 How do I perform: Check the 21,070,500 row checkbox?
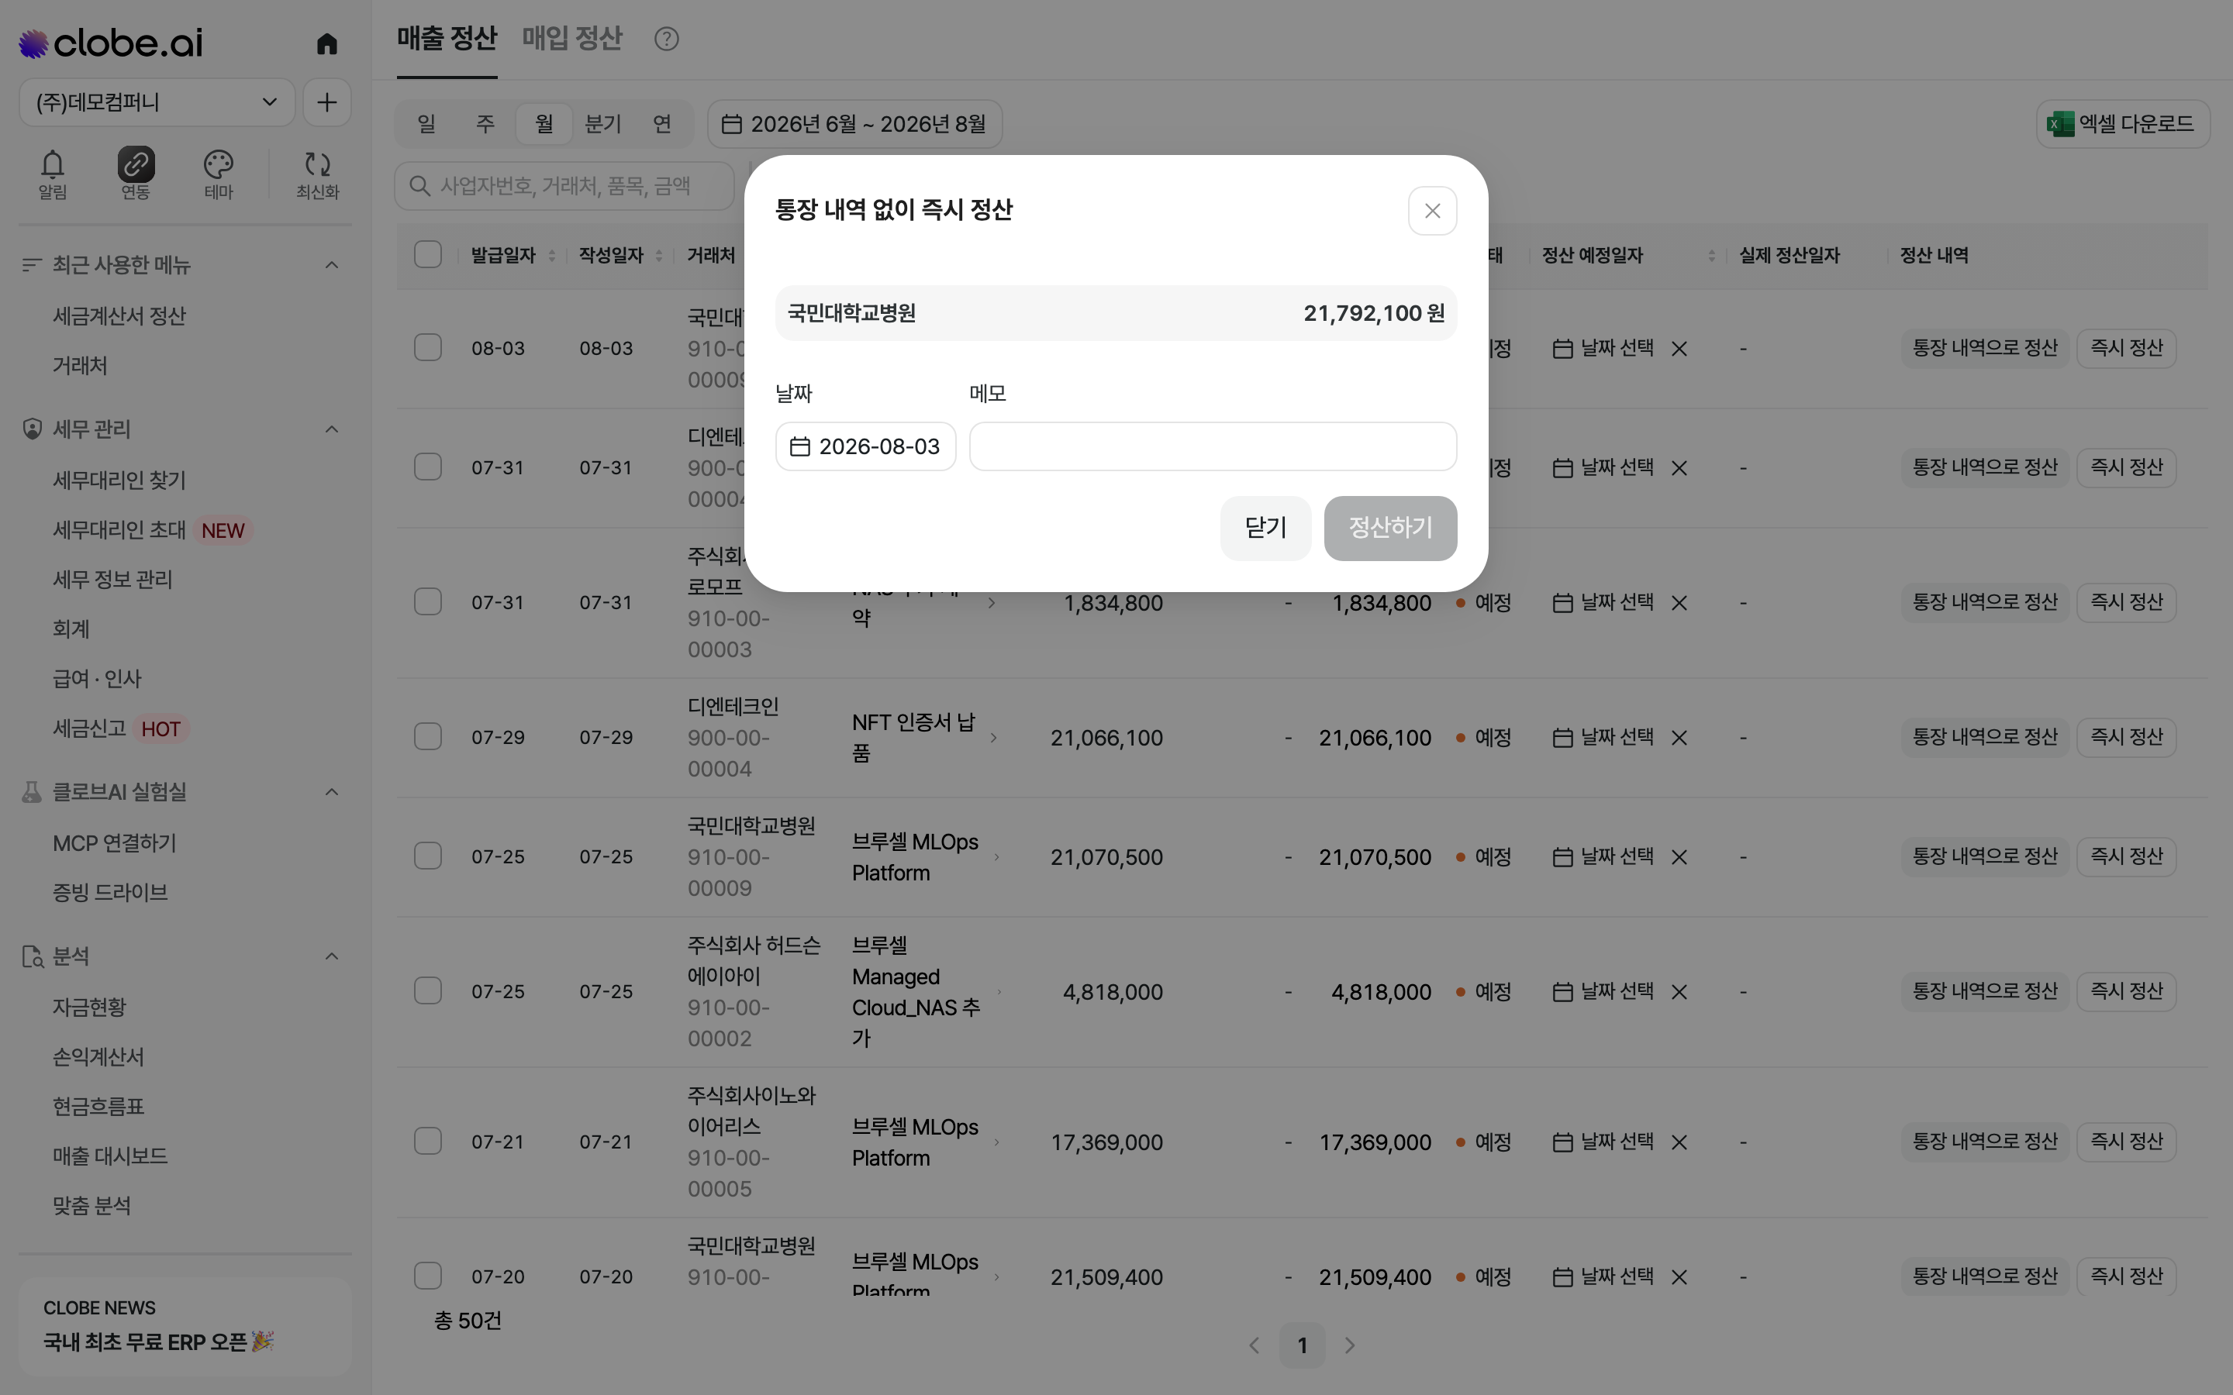tap(427, 856)
